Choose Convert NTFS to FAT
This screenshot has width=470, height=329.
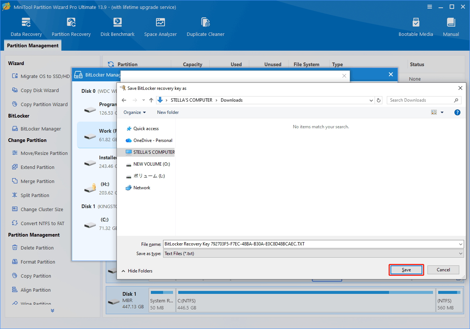pyautogui.click(x=38, y=223)
